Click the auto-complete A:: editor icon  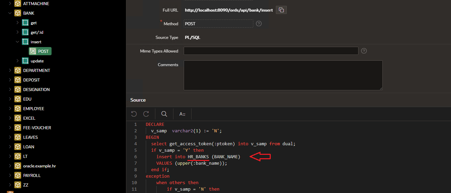(182, 114)
